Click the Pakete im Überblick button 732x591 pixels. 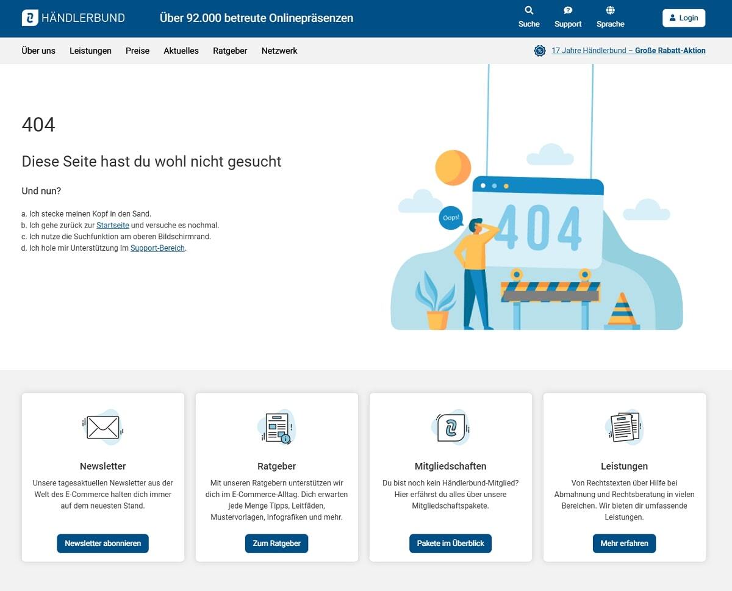point(450,543)
